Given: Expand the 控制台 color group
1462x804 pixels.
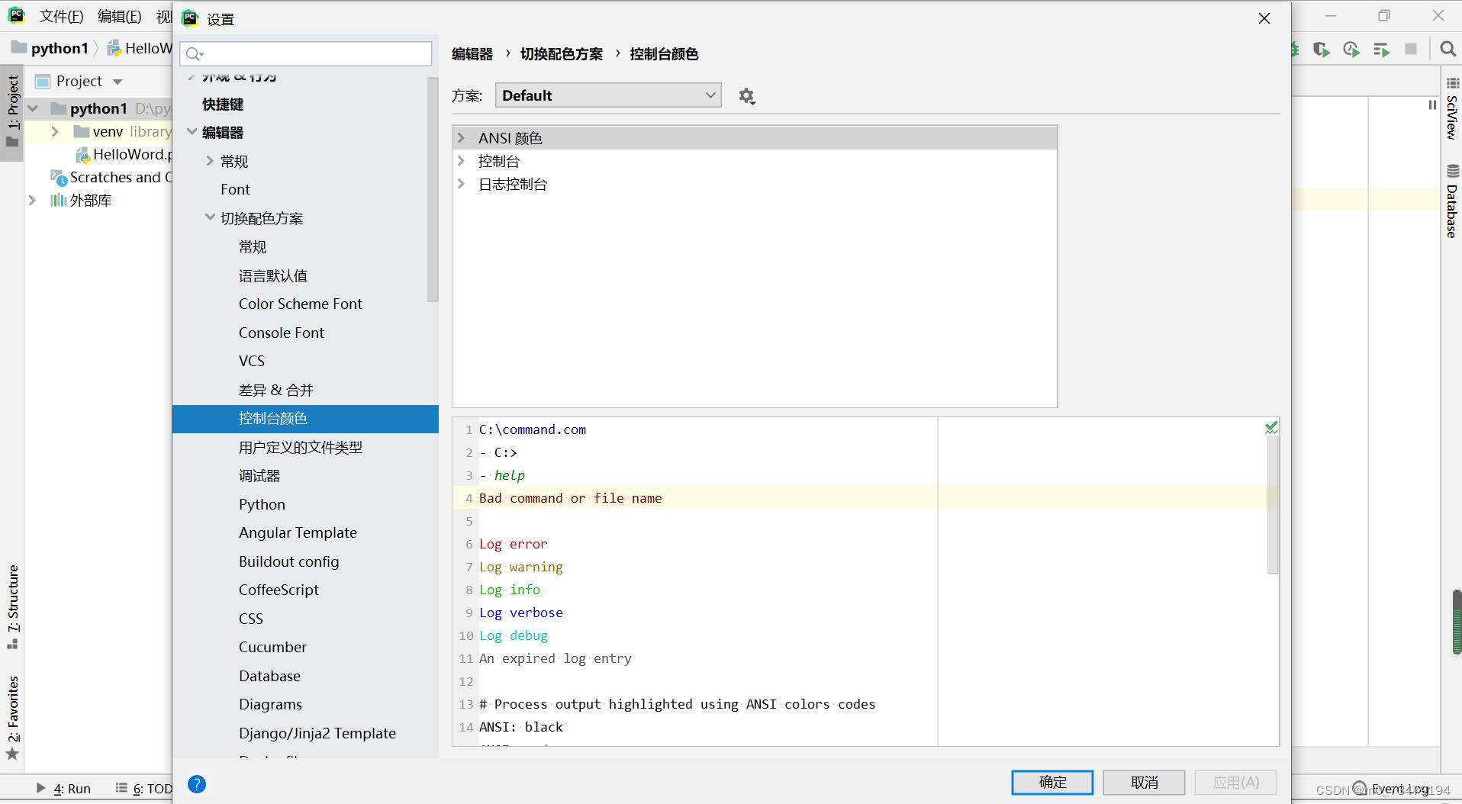Looking at the screenshot, I should click(461, 161).
